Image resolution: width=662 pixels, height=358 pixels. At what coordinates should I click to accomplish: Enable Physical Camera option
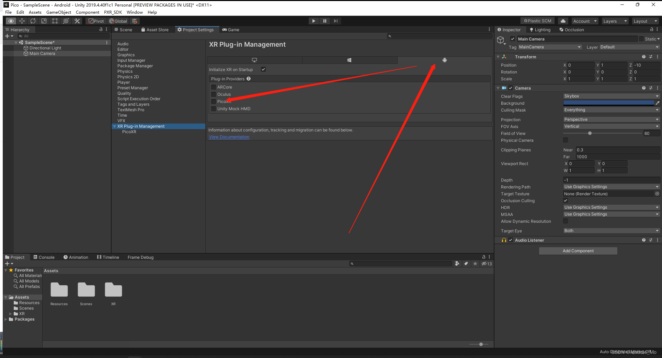[566, 140]
